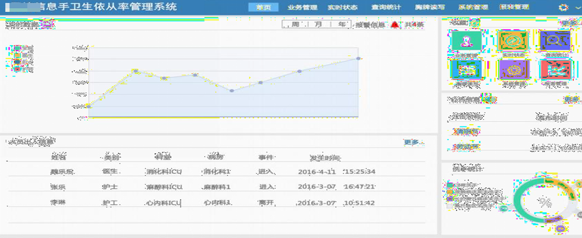
Task: Click the purple segment of the donut chart
Action: [555, 220]
